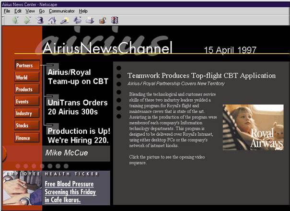The image size is (290, 211).
Task: Click the 'Click the picture to see' instruction text
Action: pos(167,160)
